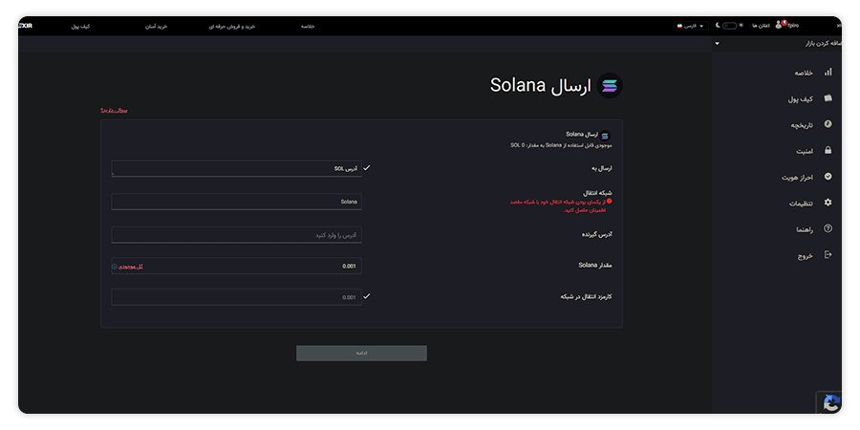
Task: Click the gear icon beside تنظیمات
Action: pos(828,203)
